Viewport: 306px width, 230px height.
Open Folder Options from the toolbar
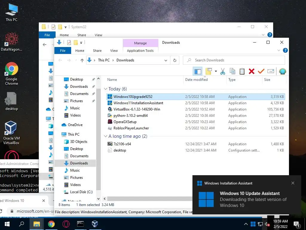click(x=209, y=71)
